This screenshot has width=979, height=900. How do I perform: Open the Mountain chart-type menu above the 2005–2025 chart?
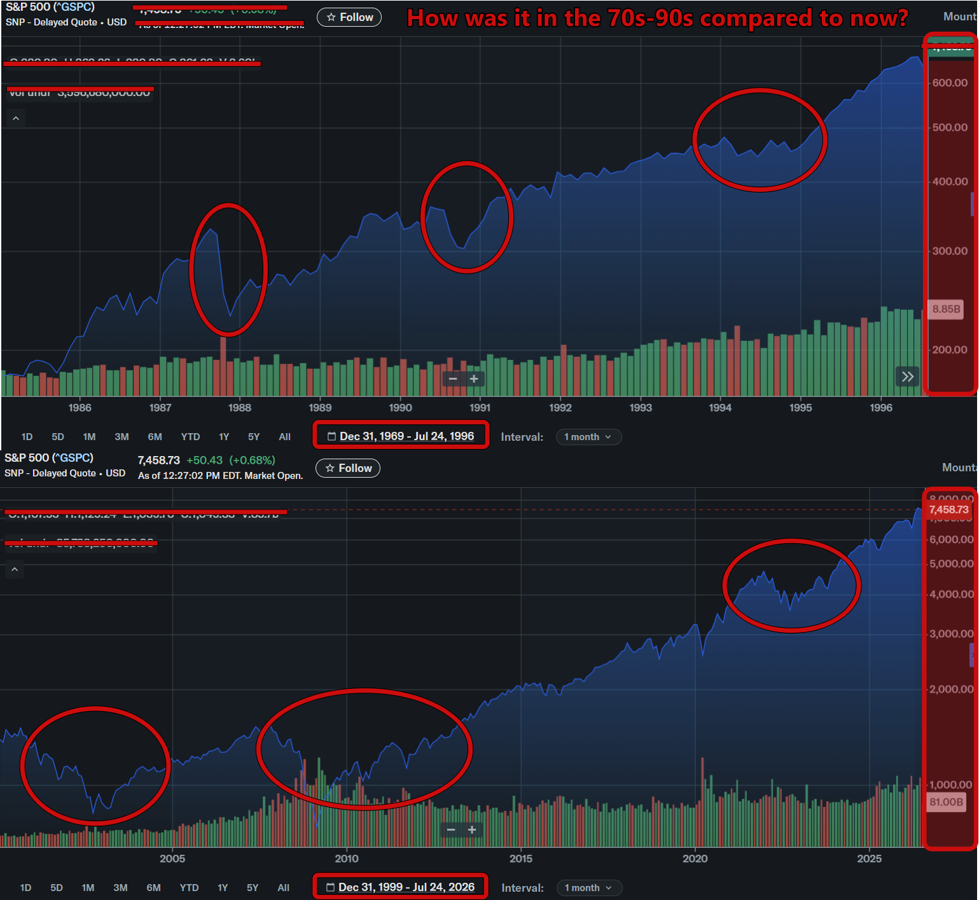(x=960, y=467)
